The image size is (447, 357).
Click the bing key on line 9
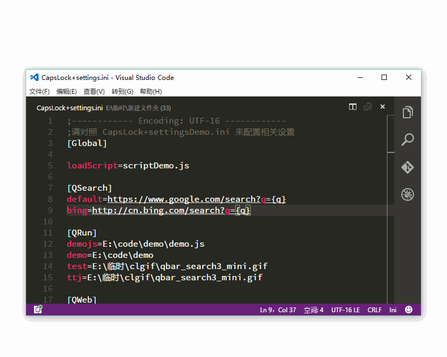point(77,210)
